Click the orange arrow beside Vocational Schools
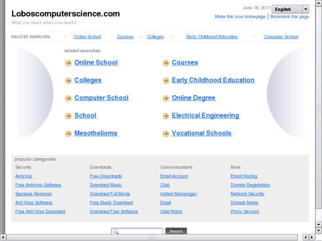The image size is (322, 241). pyautogui.click(x=166, y=134)
